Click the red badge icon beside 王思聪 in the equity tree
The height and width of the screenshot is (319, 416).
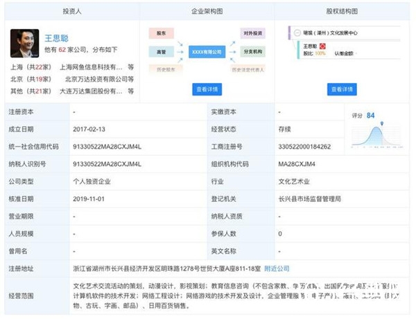point(322,46)
